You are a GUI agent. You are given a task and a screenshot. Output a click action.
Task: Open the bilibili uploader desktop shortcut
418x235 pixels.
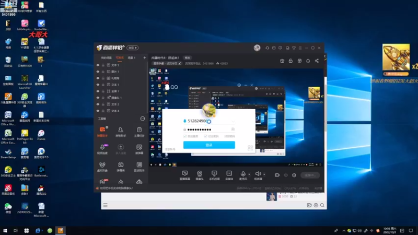(25, 25)
